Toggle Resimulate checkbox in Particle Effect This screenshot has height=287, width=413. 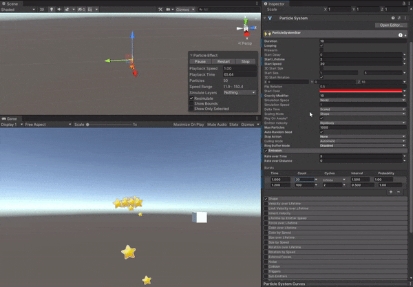pos(191,98)
